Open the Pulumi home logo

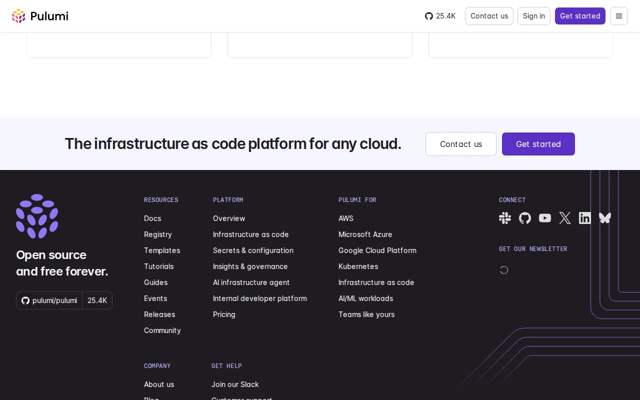pos(40,16)
